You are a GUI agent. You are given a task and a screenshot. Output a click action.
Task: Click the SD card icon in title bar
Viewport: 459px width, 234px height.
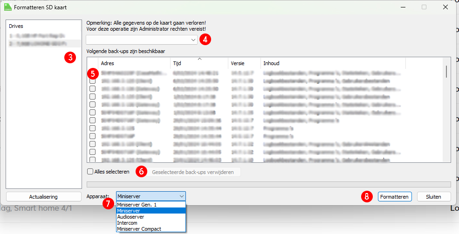pyautogui.click(x=7, y=7)
